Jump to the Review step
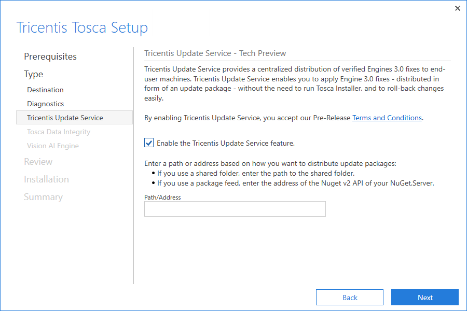 click(x=38, y=162)
